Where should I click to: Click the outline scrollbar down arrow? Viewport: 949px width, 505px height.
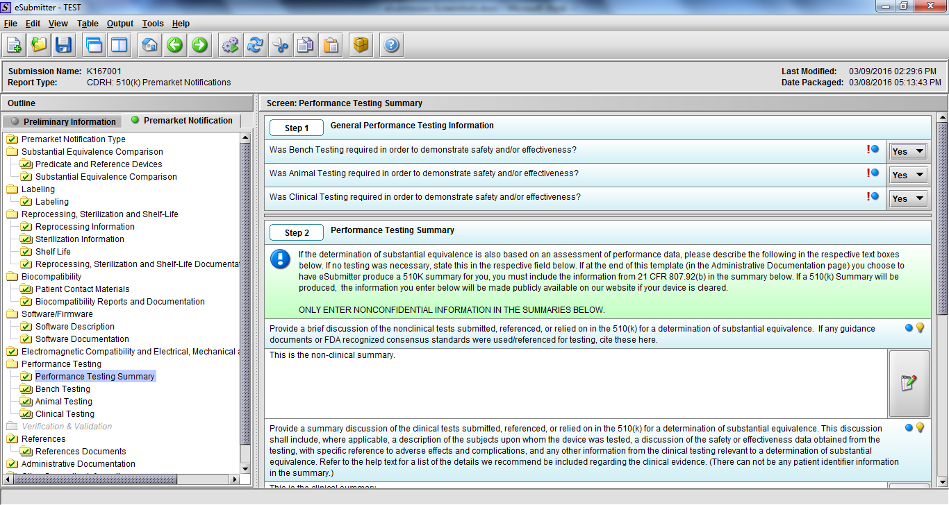[245, 470]
